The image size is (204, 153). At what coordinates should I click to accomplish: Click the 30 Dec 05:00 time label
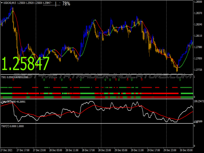pos(186,150)
